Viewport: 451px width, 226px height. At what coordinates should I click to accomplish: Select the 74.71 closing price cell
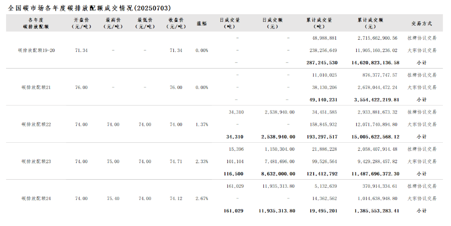(176, 162)
